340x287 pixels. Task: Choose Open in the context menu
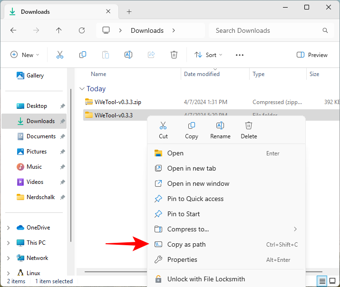tap(226, 153)
